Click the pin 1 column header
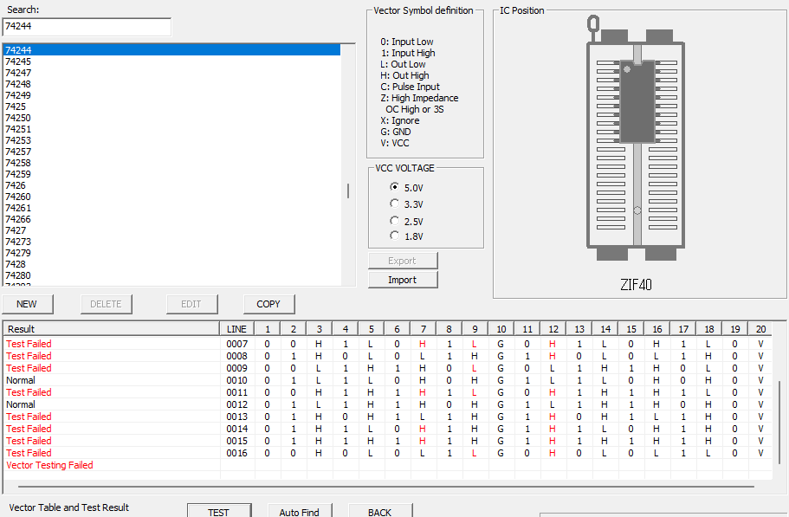This screenshot has height=517, width=789. (268, 329)
